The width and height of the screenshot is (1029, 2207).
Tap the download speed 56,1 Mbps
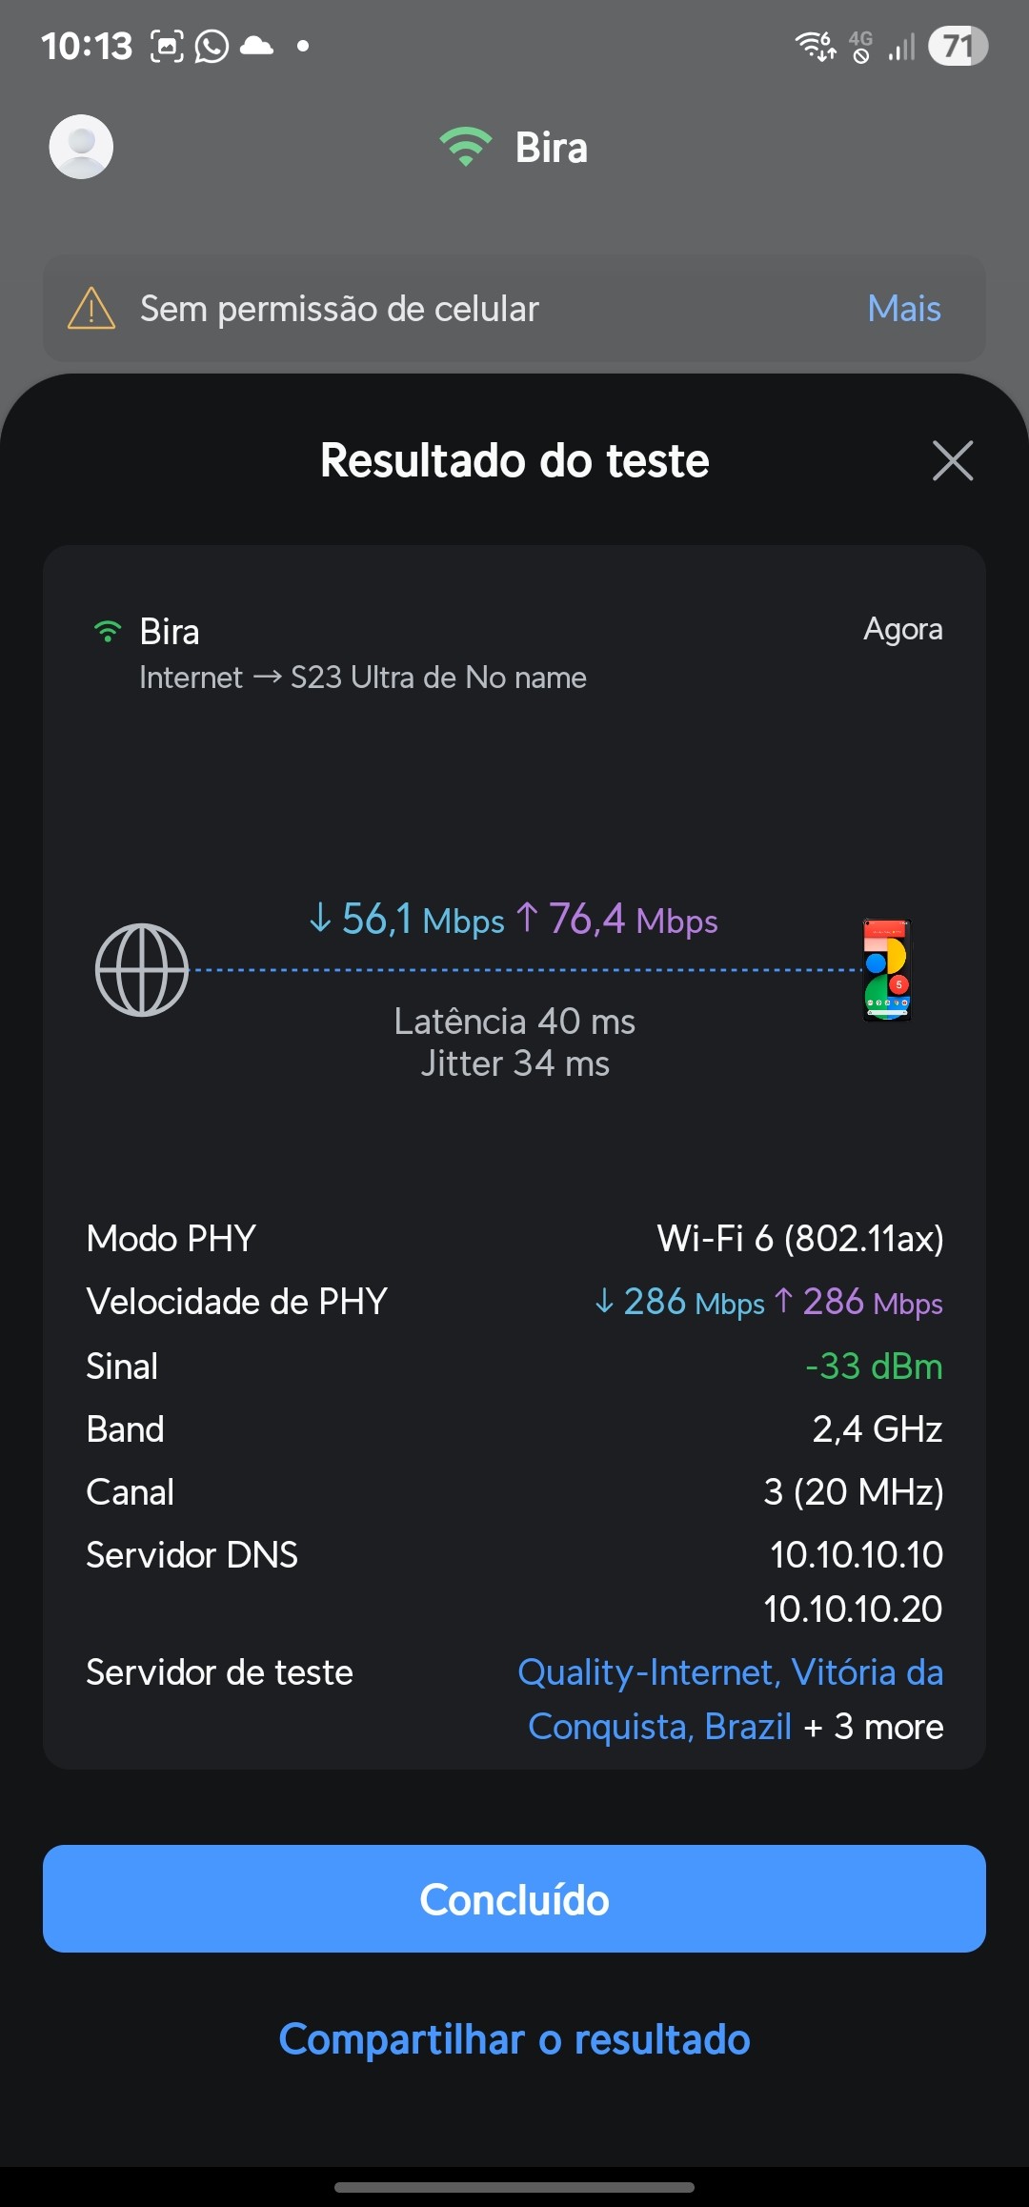pyautogui.click(x=407, y=920)
